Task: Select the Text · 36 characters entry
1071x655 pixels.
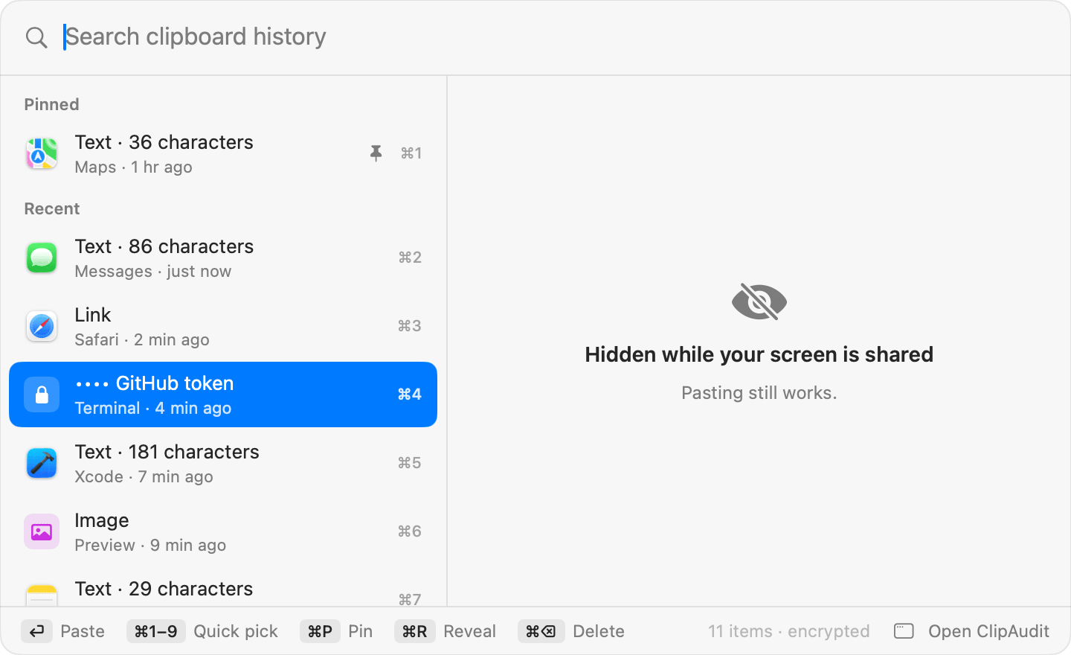Action: point(223,153)
